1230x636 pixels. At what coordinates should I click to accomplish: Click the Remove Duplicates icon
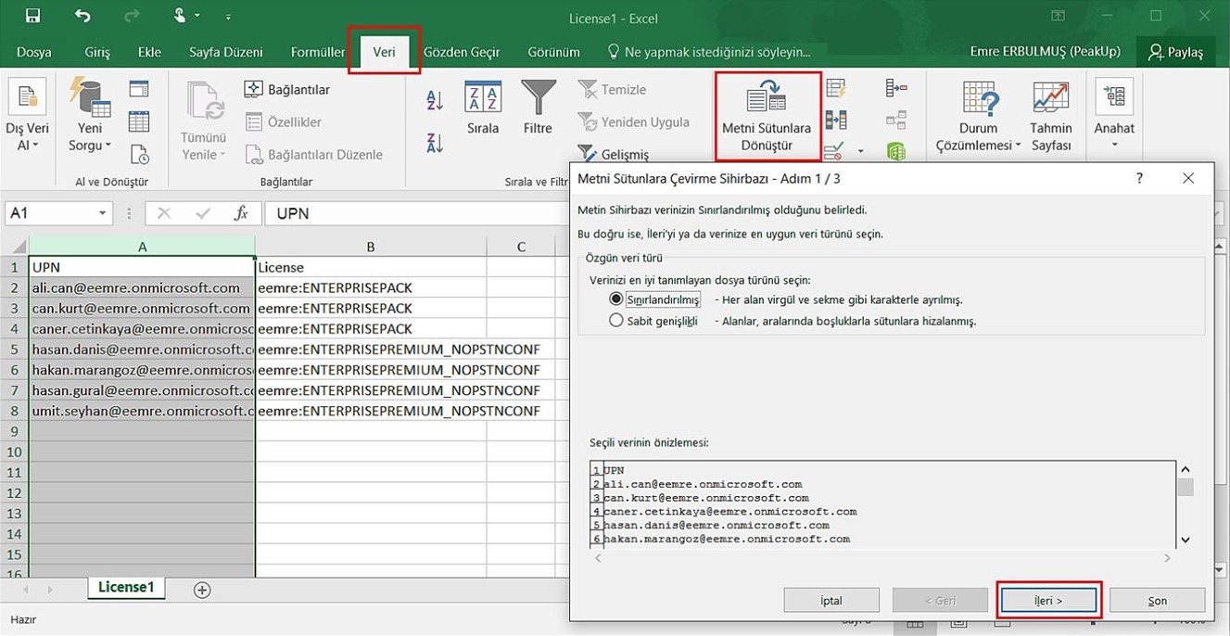click(836, 120)
